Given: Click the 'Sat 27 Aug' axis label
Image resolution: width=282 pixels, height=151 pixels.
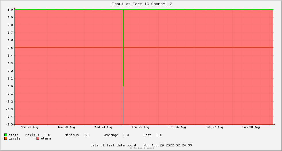Looking at the screenshot, I should coord(214,127).
